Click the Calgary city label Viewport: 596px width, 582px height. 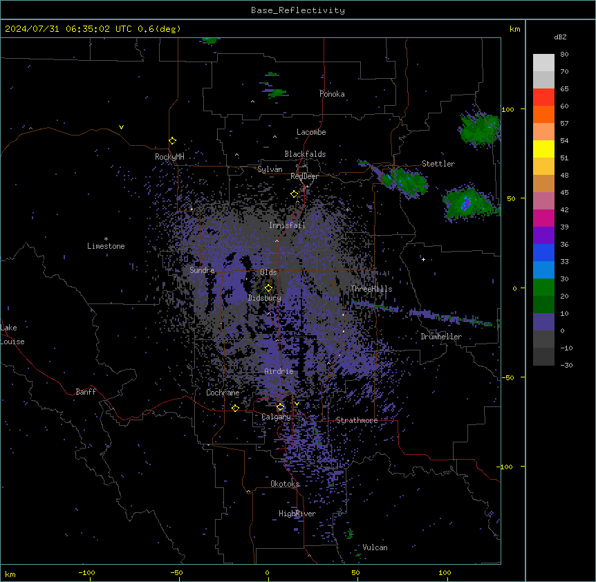point(276,417)
